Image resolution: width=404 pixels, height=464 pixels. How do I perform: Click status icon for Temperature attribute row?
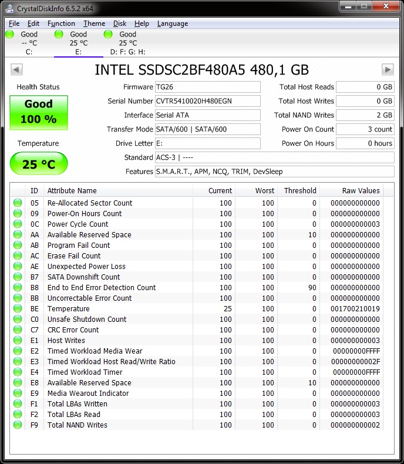(x=18, y=309)
